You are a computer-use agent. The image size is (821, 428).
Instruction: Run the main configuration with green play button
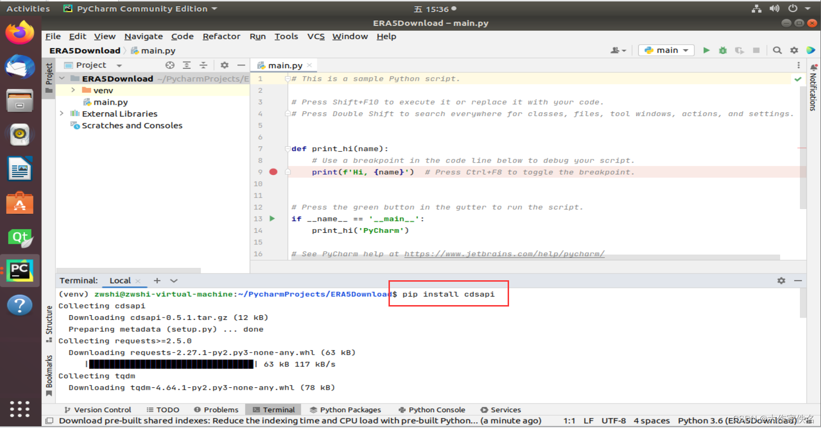(706, 50)
